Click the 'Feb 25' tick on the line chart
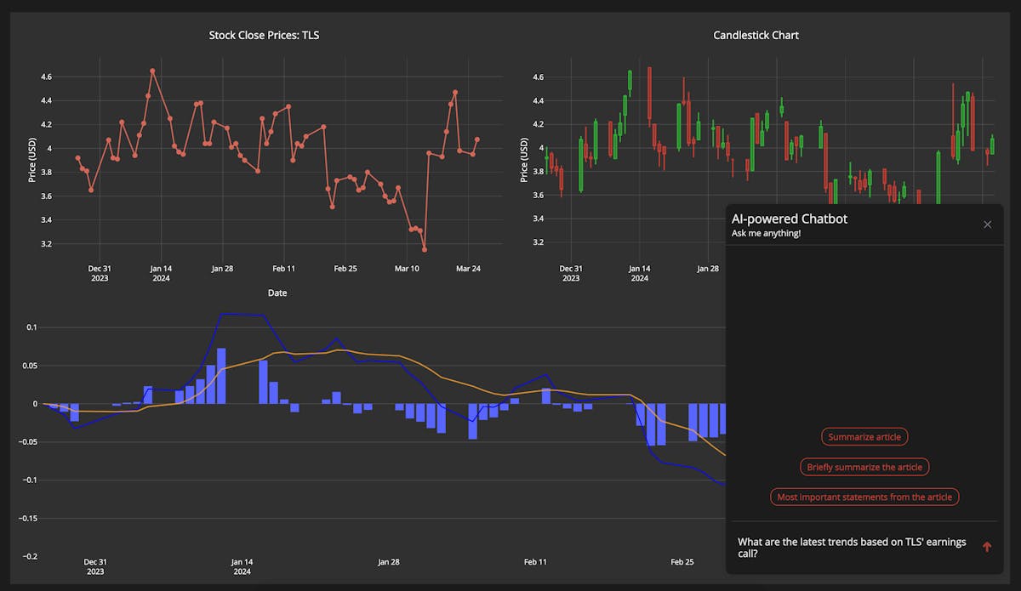The width and height of the screenshot is (1021, 591). (x=345, y=269)
